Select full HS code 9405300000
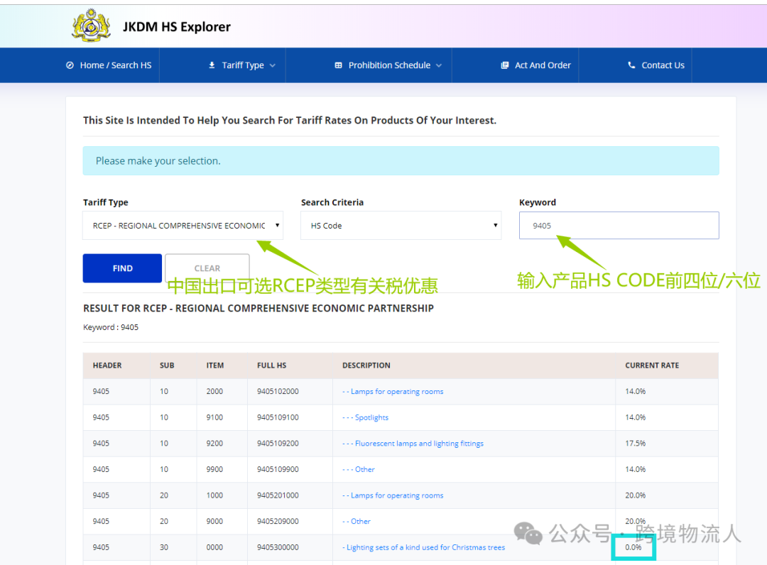Image resolution: width=767 pixels, height=565 pixels. [x=278, y=547]
